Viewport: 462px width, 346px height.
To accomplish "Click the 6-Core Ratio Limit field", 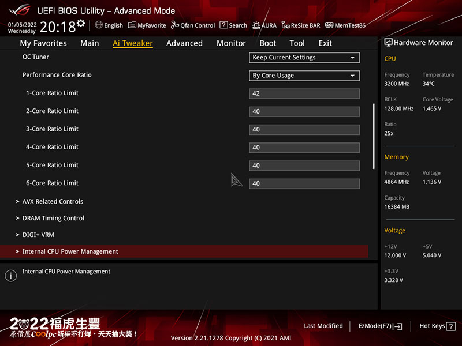I will pyautogui.click(x=304, y=183).
